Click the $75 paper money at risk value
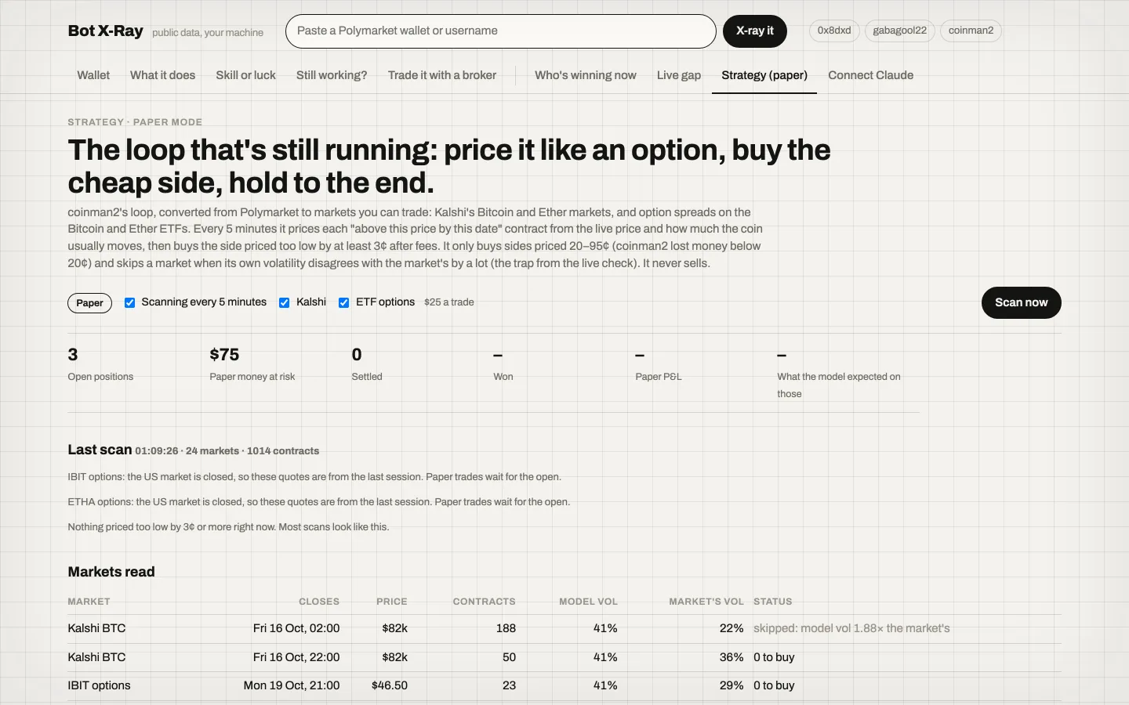The image size is (1129, 705). (x=224, y=355)
